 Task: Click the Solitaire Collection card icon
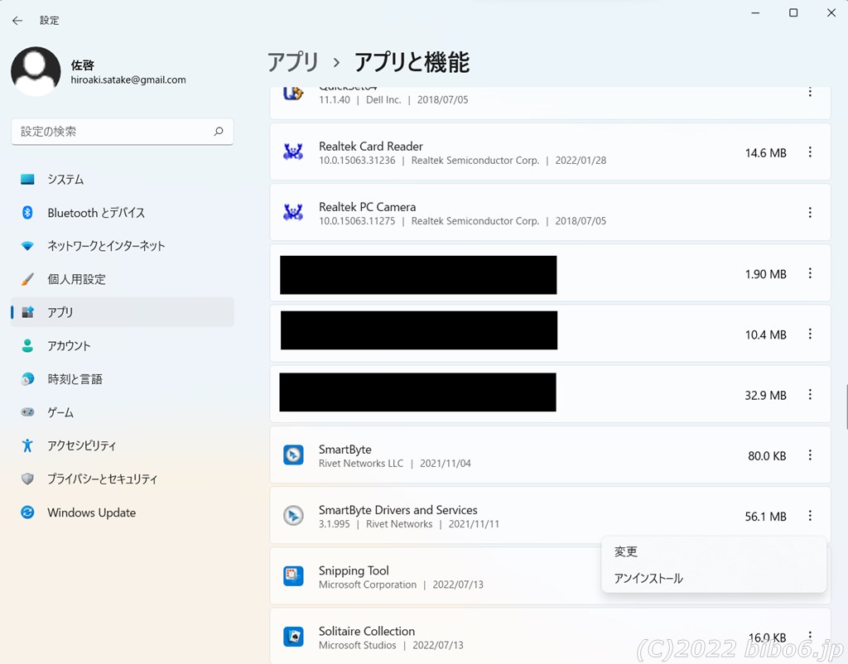293,637
